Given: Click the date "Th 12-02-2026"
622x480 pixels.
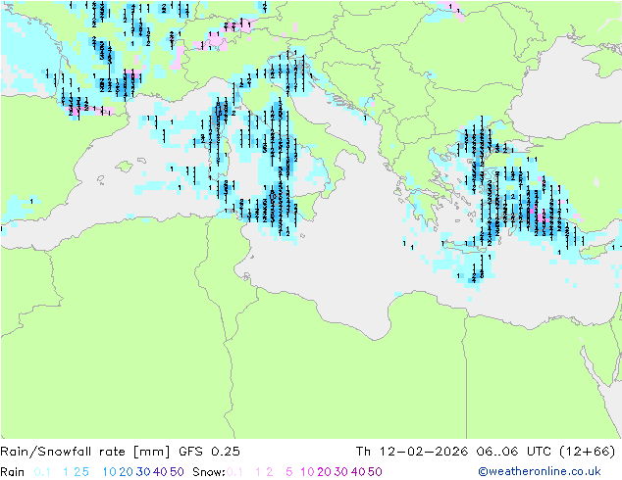Looking at the screenshot, I should tap(412, 452).
